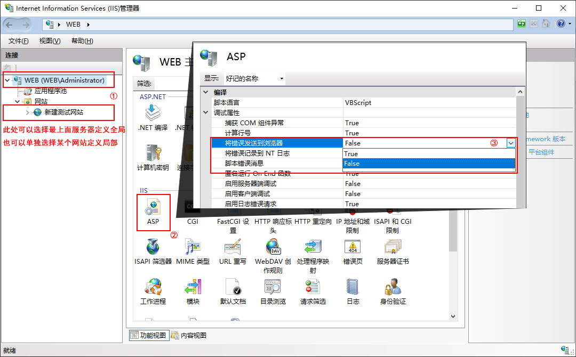Click the 平台组件 link in actions pane
The image size is (576, 357).
(541, 152)
